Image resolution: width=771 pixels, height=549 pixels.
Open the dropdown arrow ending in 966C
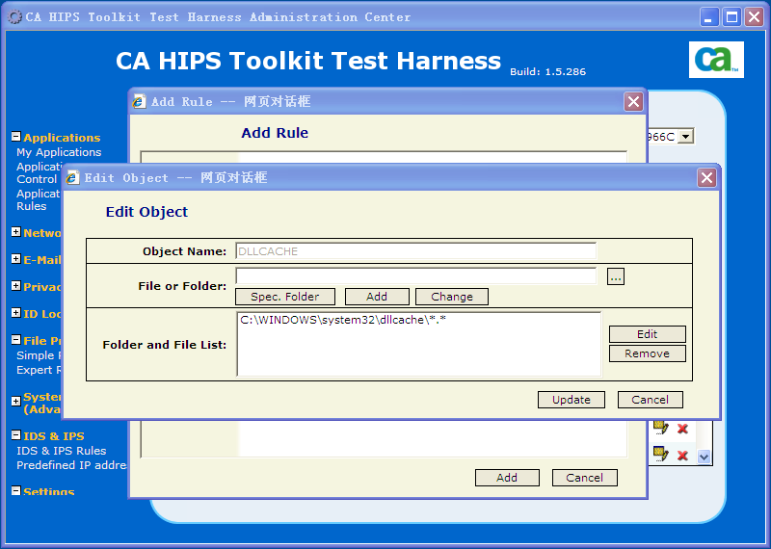(685, 136)
